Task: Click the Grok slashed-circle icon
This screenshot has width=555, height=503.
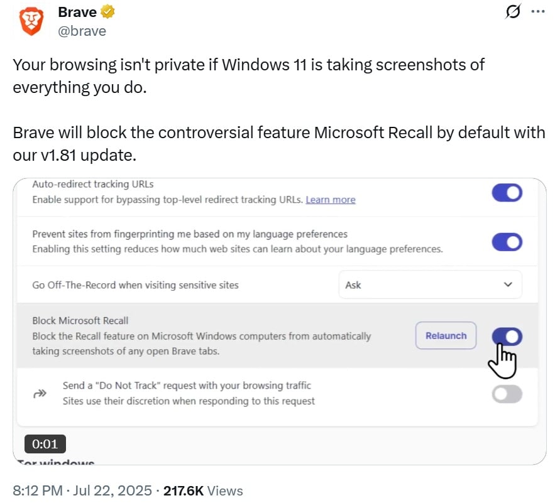Action: (x=512, y=11)
